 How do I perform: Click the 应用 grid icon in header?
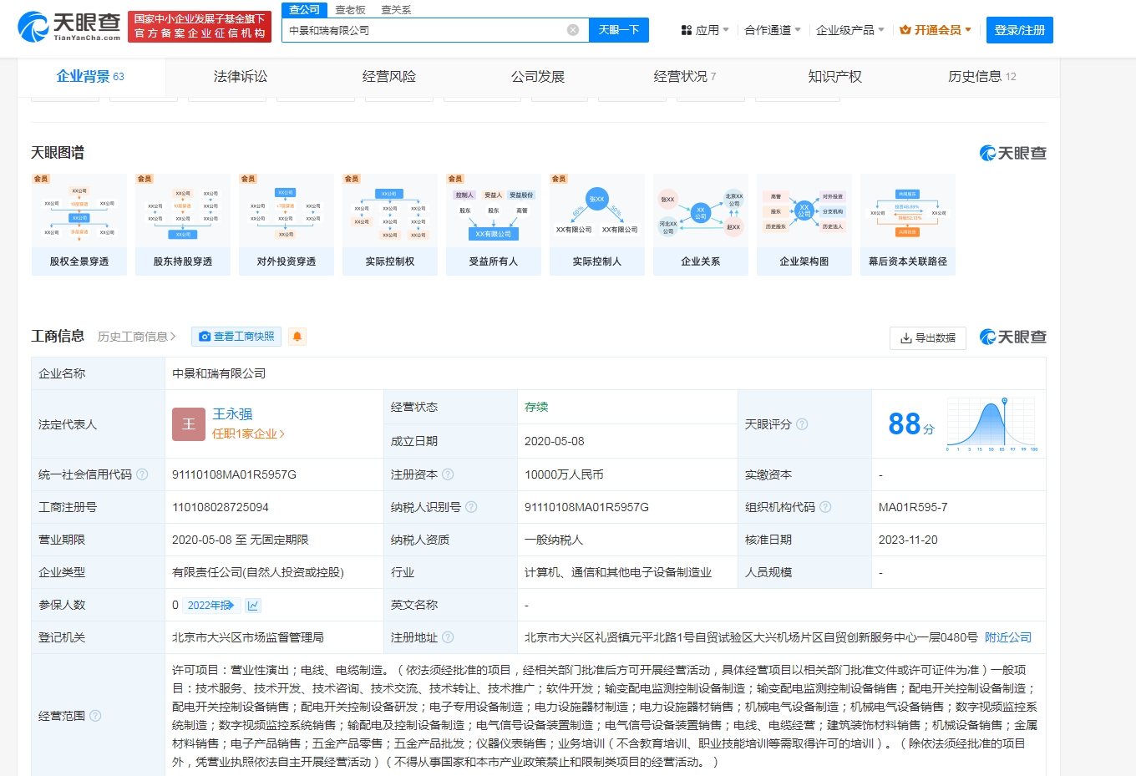pos(687,30)
